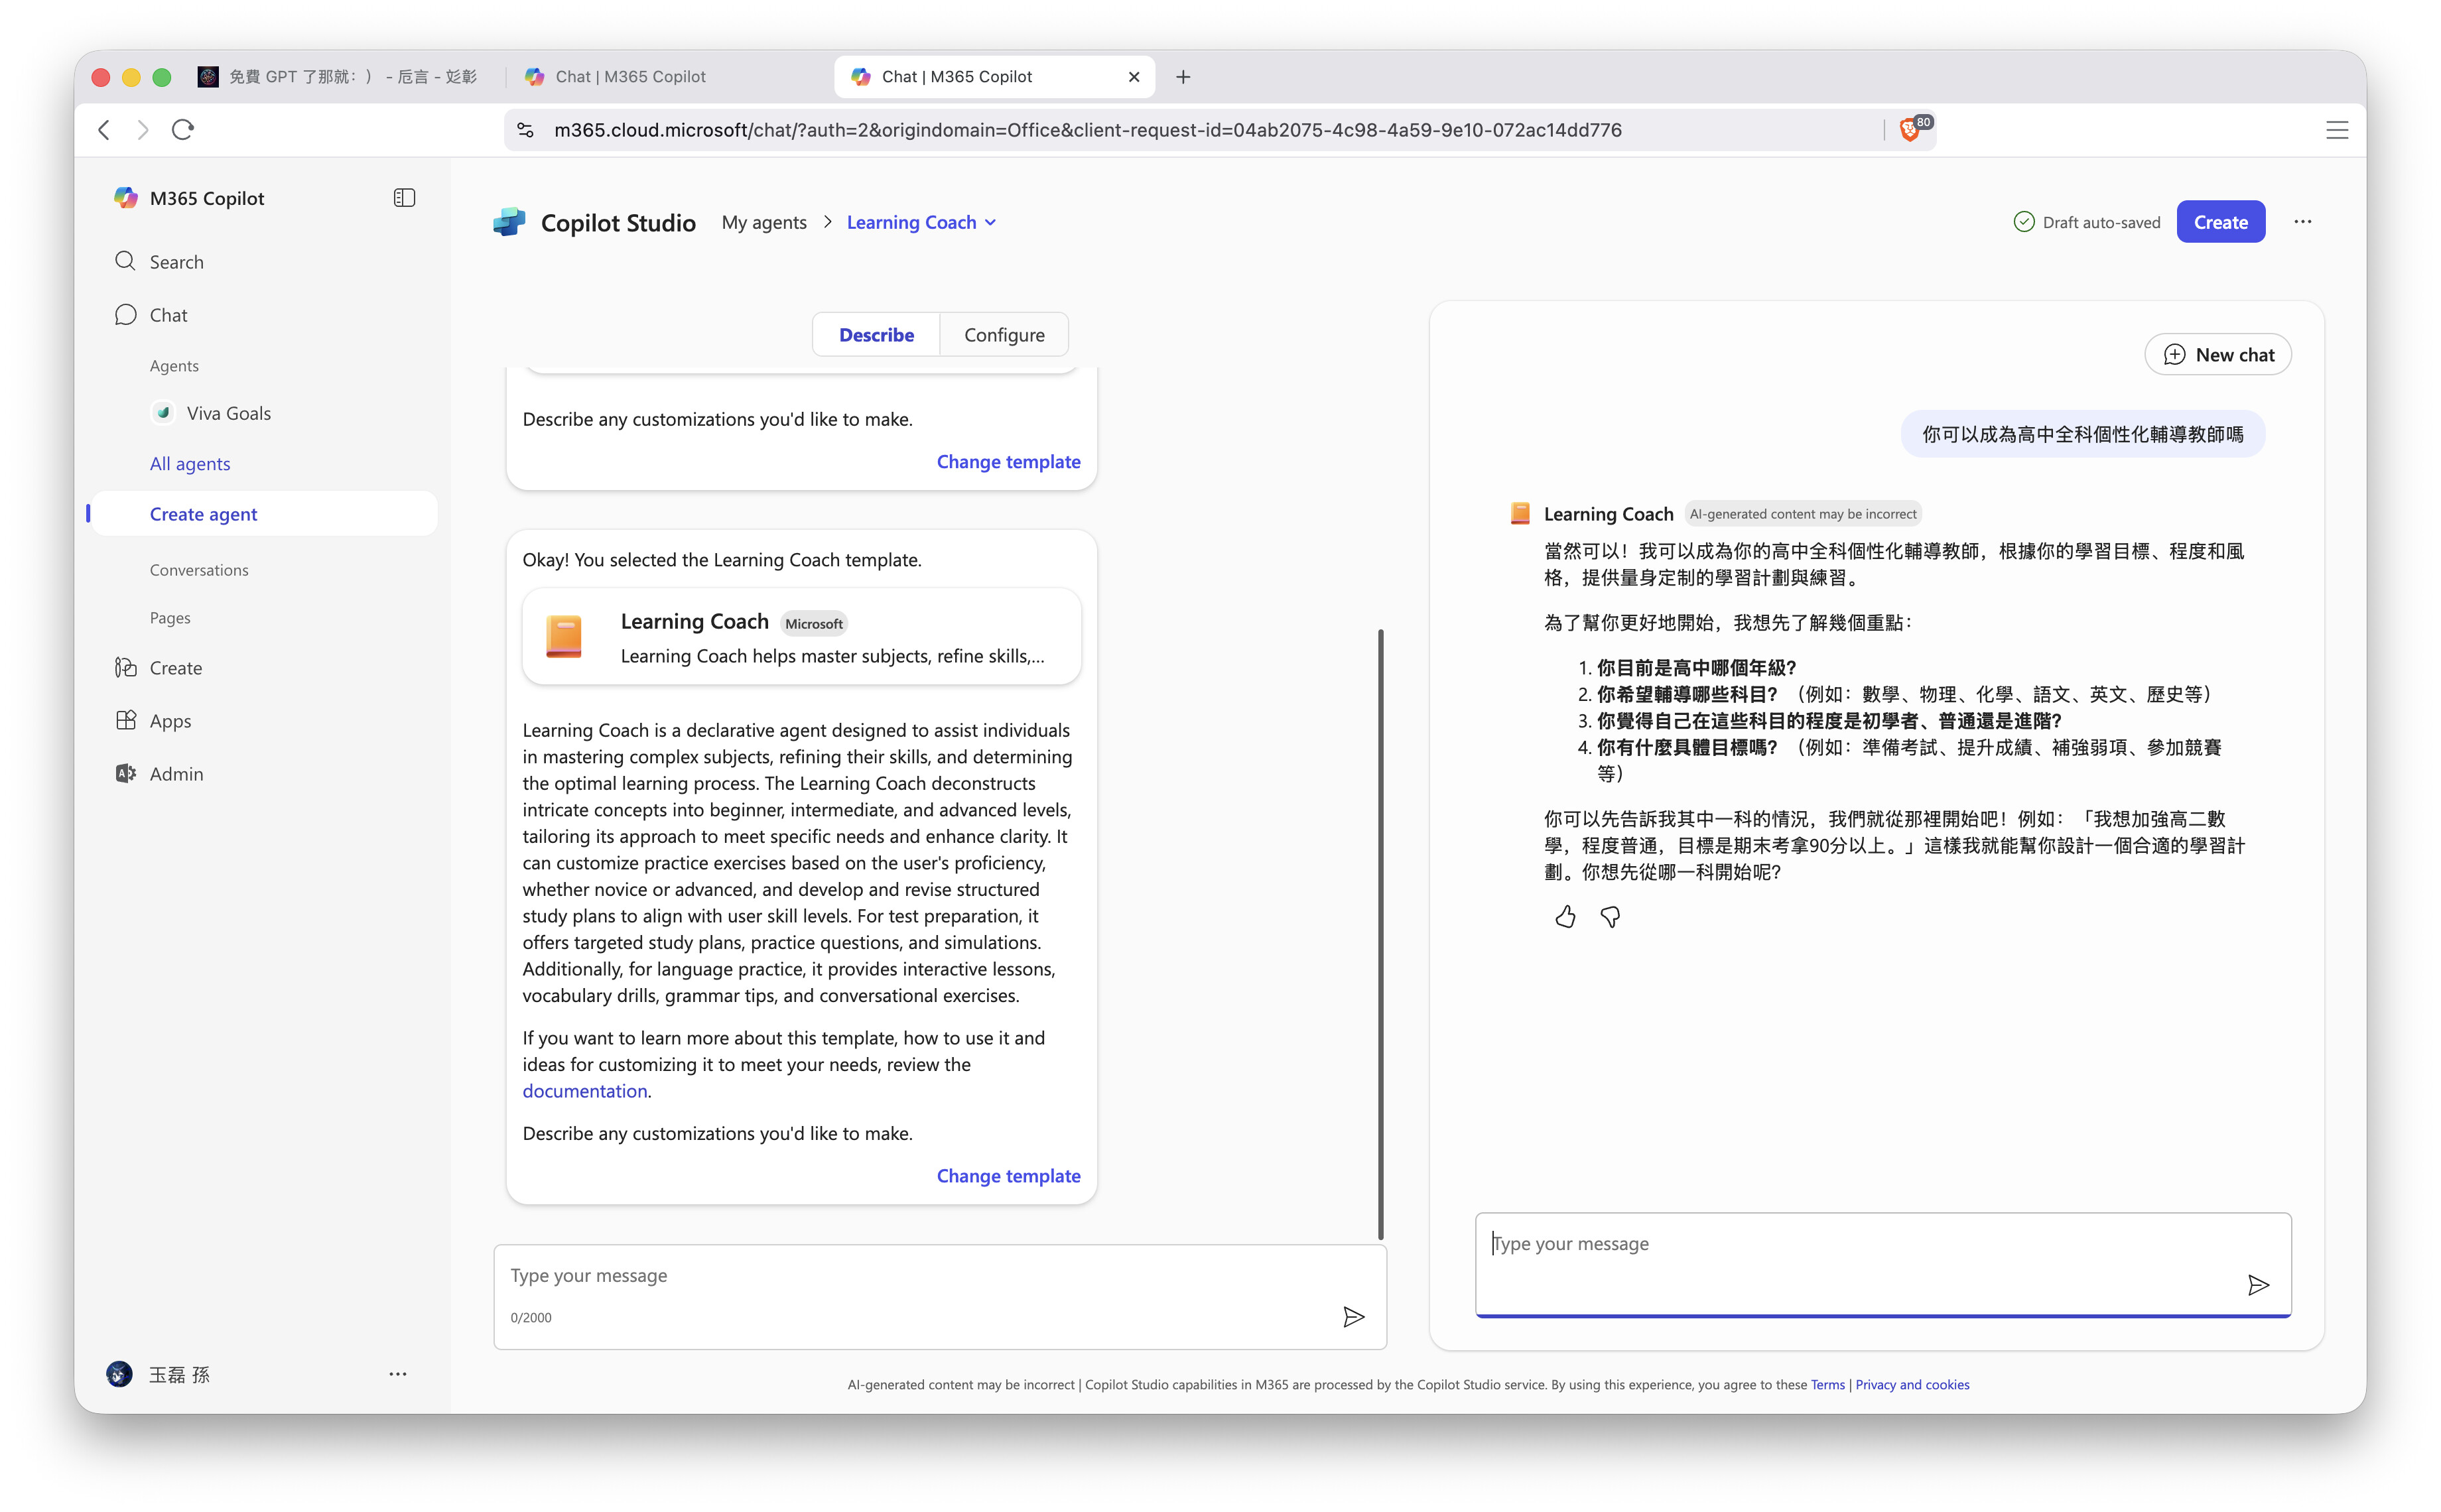Select the Describe tab
Viewport: 2441px width, 1512px height.
pos(876,335)
